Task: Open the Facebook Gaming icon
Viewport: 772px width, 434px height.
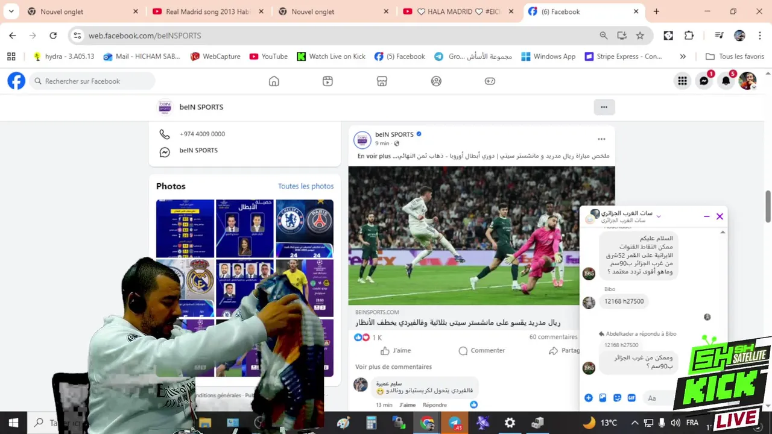Action: point(490,81)
